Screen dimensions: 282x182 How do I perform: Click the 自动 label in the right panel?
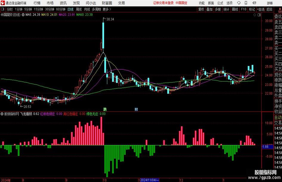pyautogui.click(x=278, y=118)
